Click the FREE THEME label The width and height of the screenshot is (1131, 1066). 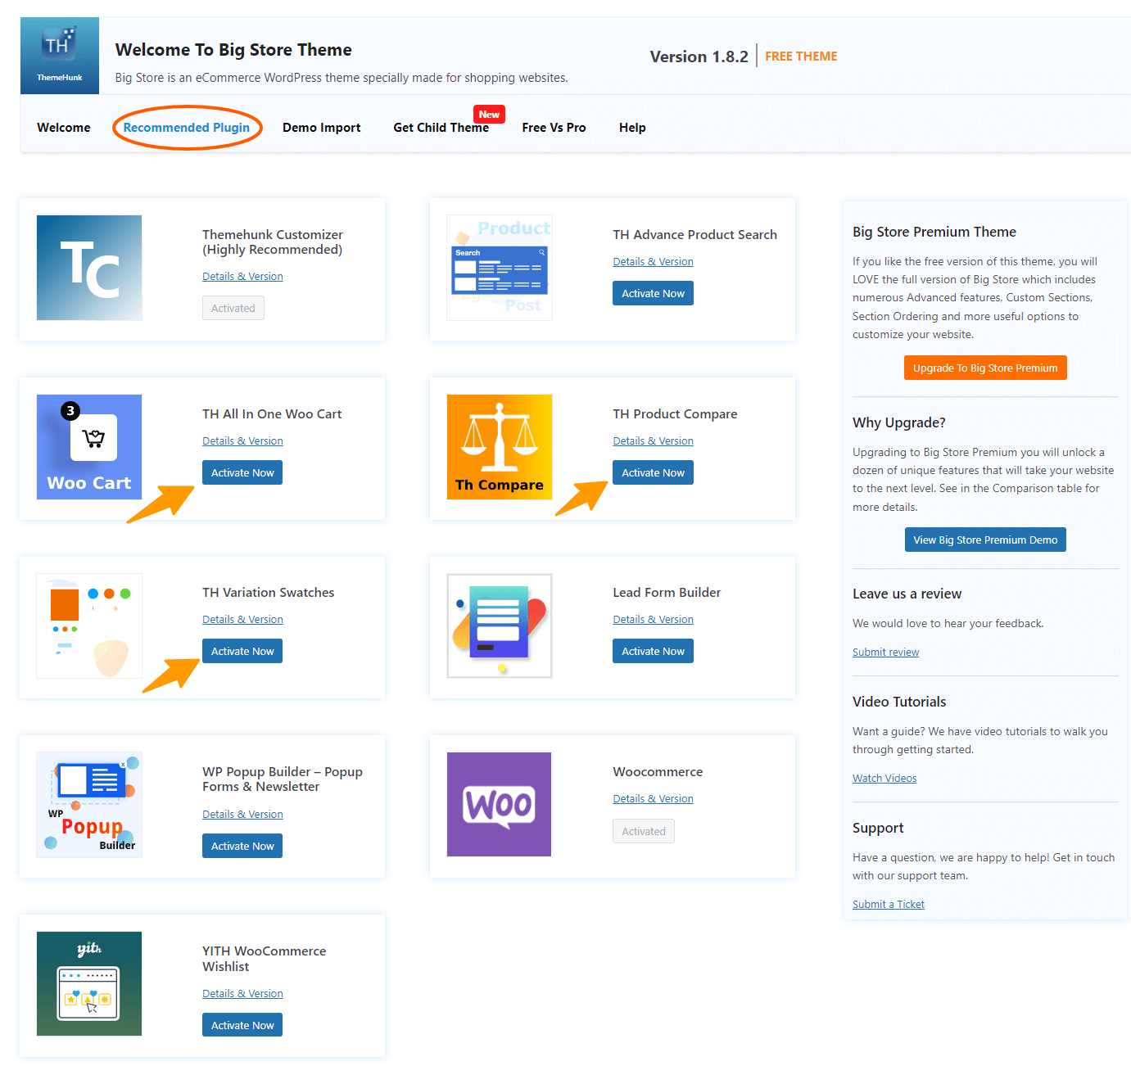[x=801, y=56]
